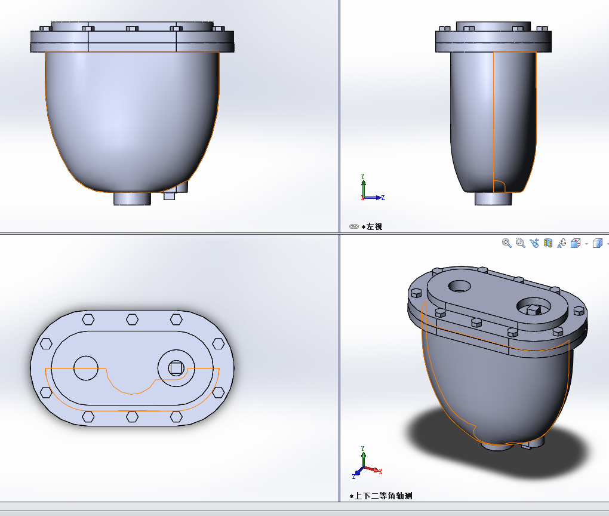Click the View Orientation cube icon
Image resolution: width=609 pixels, height=516 pixels.
coord(576,243)
